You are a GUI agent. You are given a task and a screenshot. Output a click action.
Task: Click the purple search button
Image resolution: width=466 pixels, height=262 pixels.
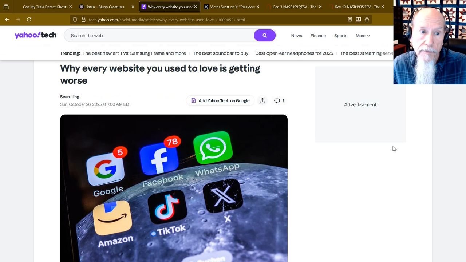[x=265, y=36]
